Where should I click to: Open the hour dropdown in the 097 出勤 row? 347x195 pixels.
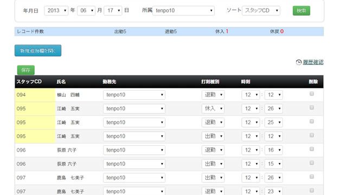click(x=250, y=178)
